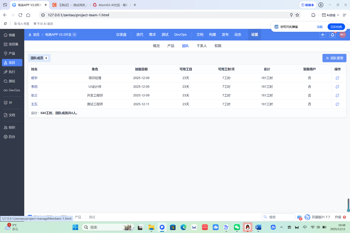The image size is (350, 233).
Task: Open notifications bell icon
Action: click(x=333, y=35)
